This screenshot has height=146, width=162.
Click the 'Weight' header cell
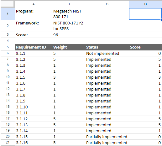[69, 47]
